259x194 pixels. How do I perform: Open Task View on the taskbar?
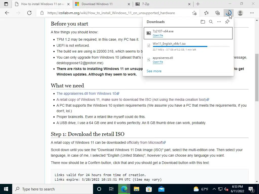[111, 189]
